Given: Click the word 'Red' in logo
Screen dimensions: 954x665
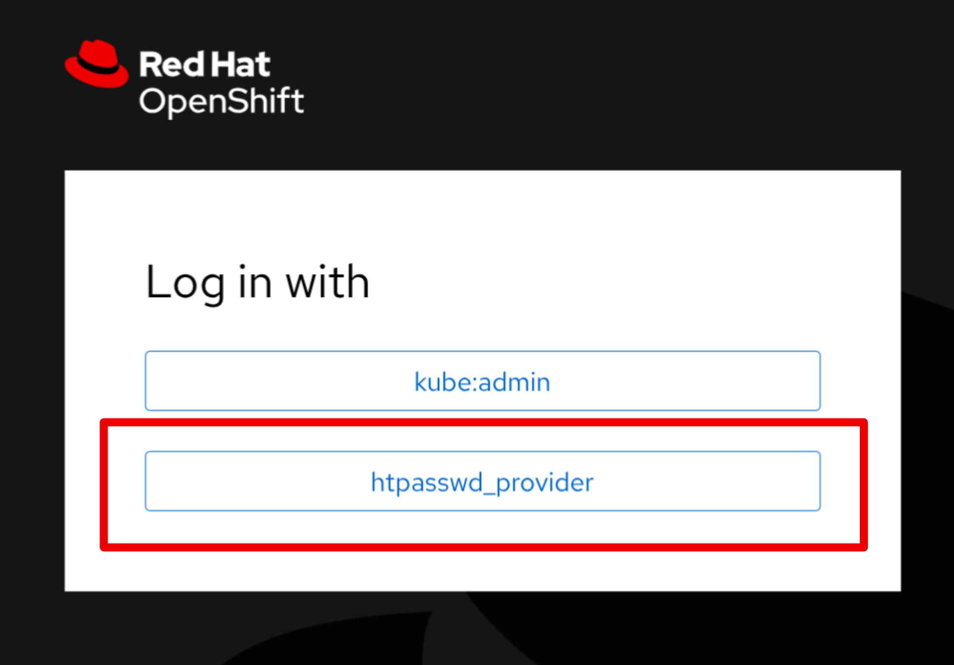Looking at the screenshot, I should (x=172, y=65).
